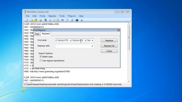Open the Help menu
182x102 pixels.
pyautogui.click(x=81, y=16)
